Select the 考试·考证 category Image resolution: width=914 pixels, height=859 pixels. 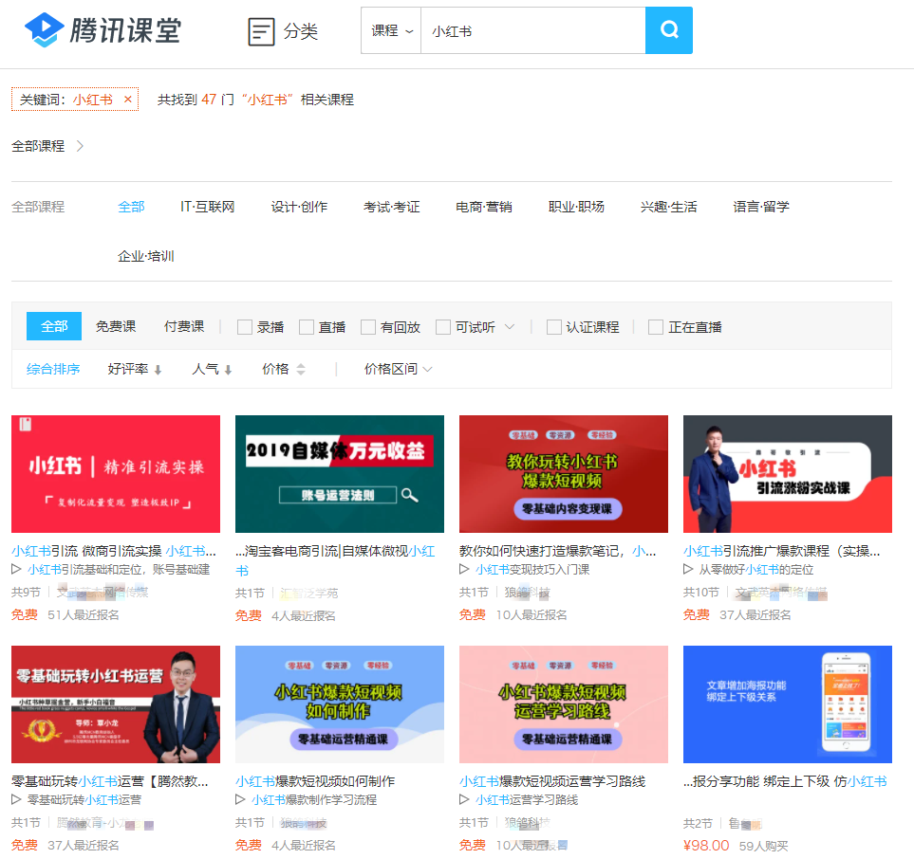click(392, 207)
